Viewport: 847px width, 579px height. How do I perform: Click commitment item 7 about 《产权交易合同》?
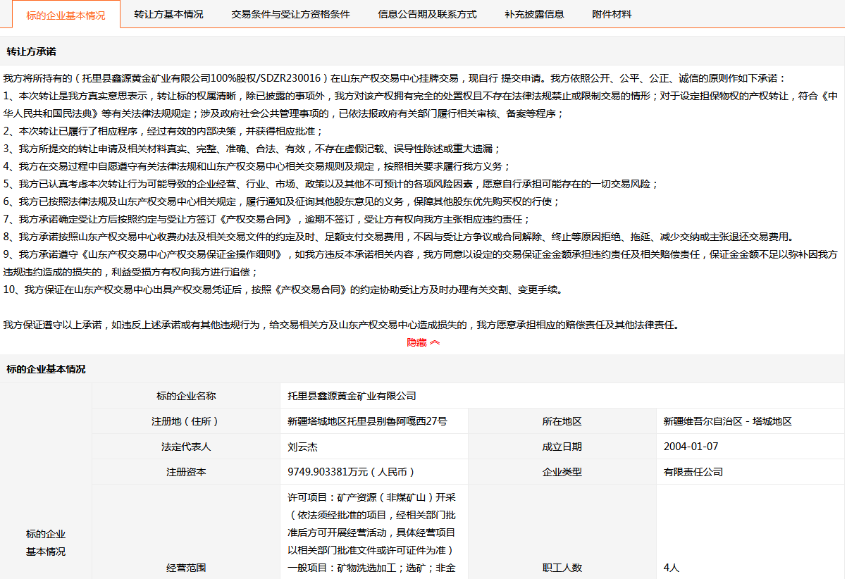266,219
